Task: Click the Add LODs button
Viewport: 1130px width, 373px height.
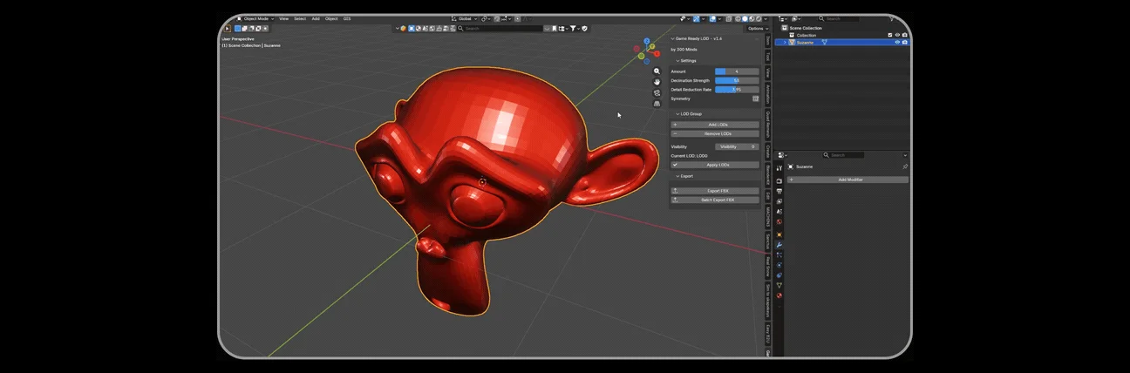Action: 715,125
